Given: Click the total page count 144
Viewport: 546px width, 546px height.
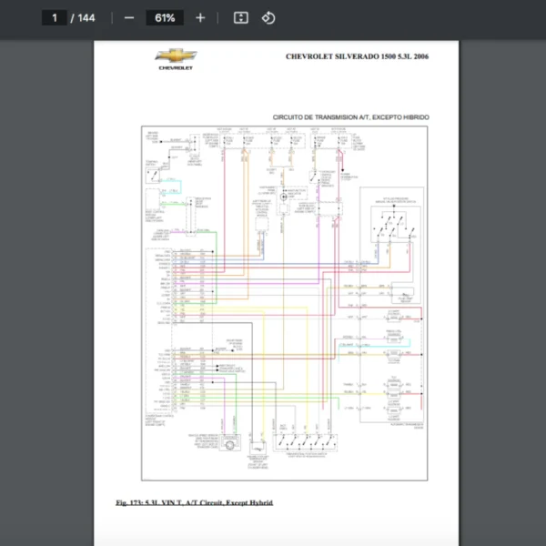Looking at the screenshot, I should [86, 18].
